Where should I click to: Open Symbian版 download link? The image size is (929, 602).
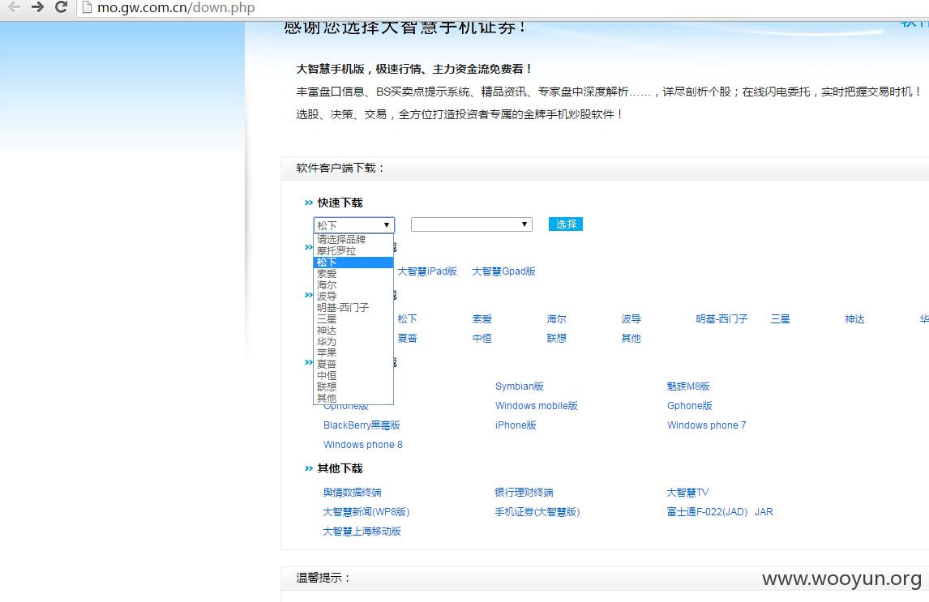[520, 386]
